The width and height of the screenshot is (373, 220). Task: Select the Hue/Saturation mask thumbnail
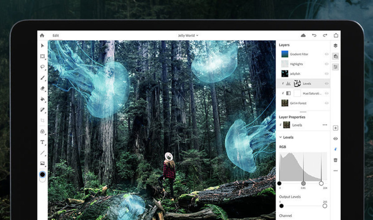point(297,93)
